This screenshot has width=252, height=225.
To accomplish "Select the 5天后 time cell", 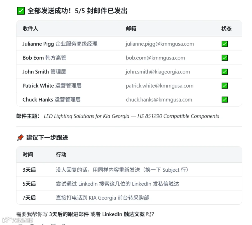I will [x=29, y=184].
